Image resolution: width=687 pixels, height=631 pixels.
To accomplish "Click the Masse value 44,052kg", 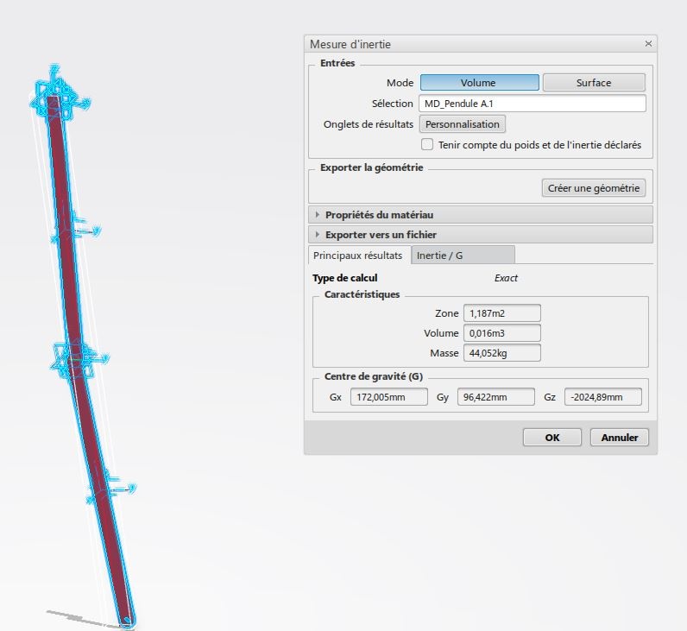I will click(x=502, y=353).
